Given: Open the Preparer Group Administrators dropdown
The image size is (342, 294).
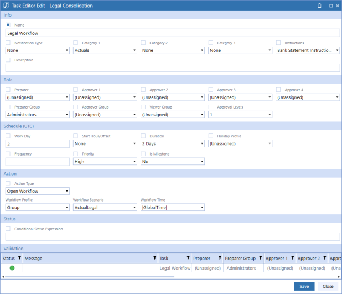Looking at the screenshot, I should 38,115.
